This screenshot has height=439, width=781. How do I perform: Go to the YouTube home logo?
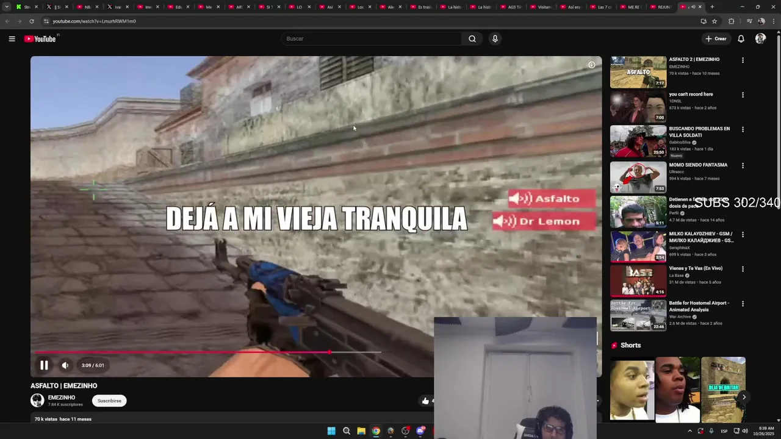click(x=40, y=39)
